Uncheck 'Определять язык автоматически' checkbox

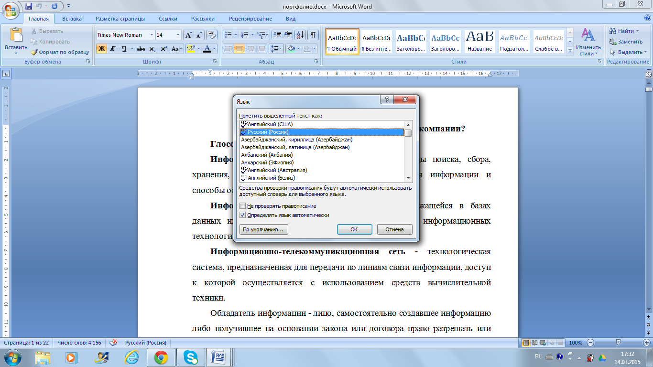[243, 215]
